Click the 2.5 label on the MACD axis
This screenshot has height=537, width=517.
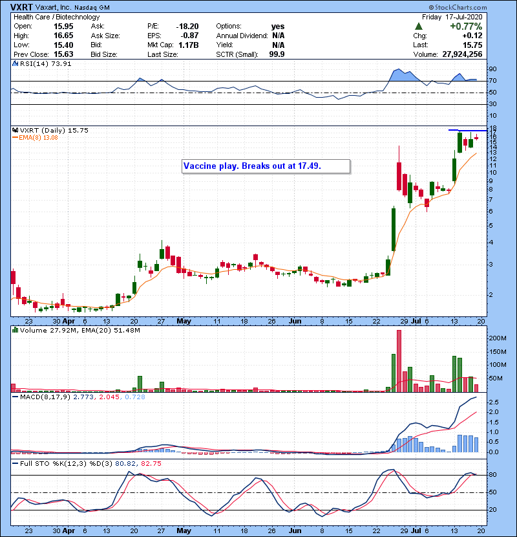tap(494, 402)
